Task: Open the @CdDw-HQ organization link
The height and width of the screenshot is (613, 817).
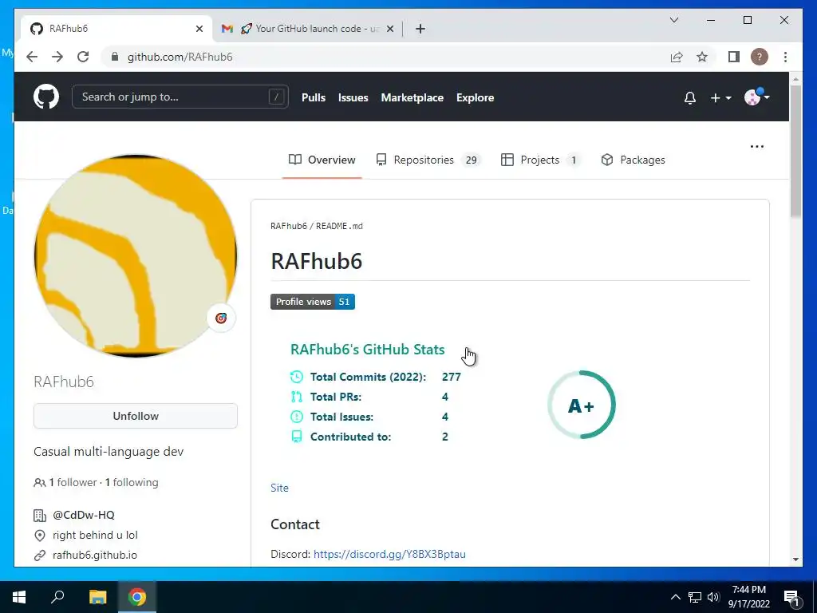Action: coord(83,515)
